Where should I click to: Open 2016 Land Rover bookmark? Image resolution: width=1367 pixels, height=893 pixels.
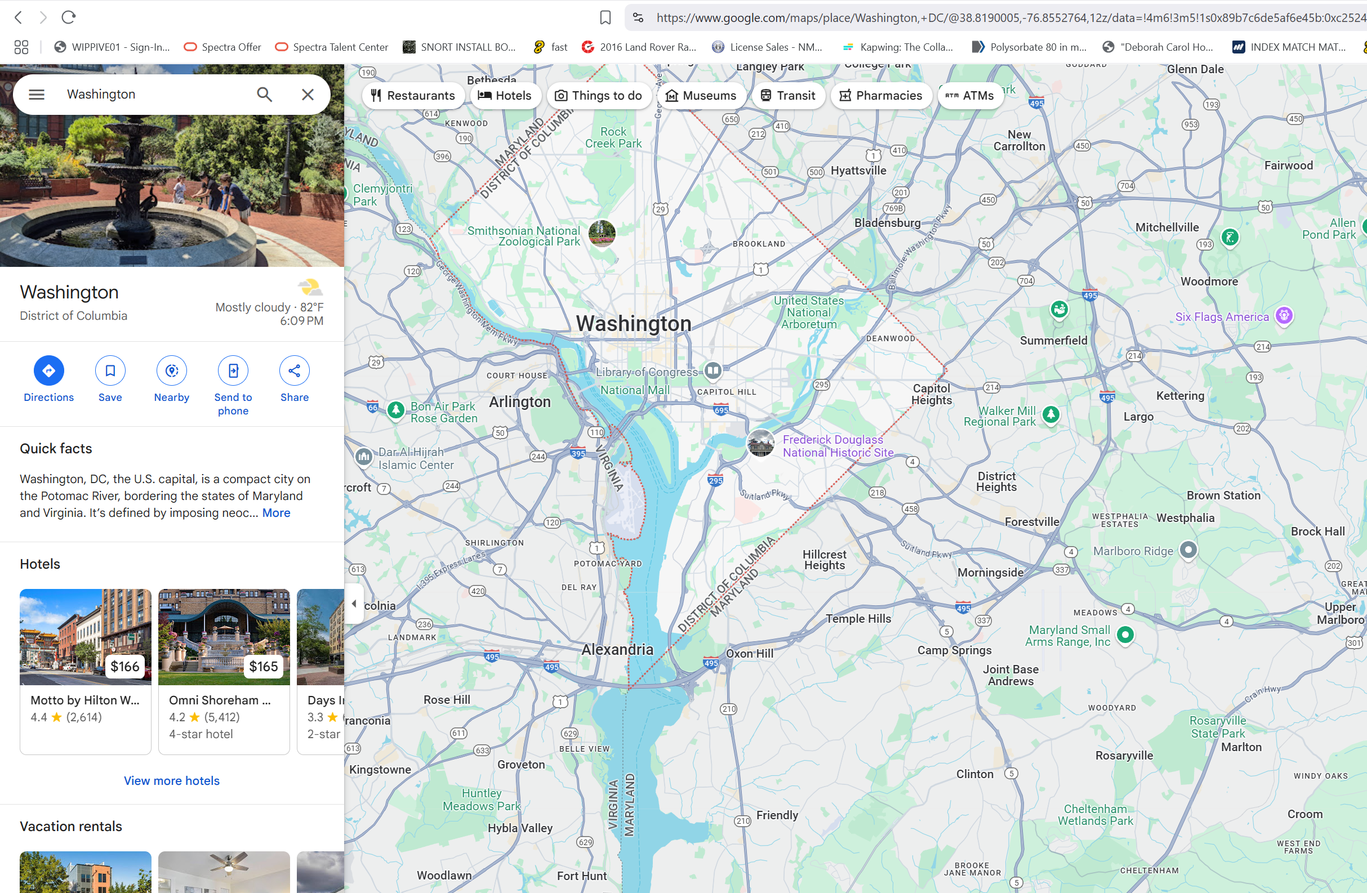click(639, 47)
